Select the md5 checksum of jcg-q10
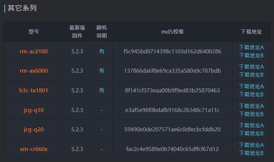This screenshot has width=274, height=162. (172, 110)
